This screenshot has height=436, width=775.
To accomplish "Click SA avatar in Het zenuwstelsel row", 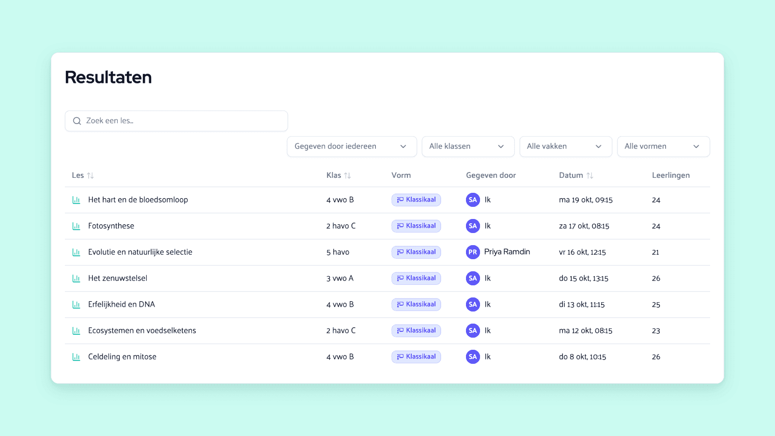I will click(473, 278).
